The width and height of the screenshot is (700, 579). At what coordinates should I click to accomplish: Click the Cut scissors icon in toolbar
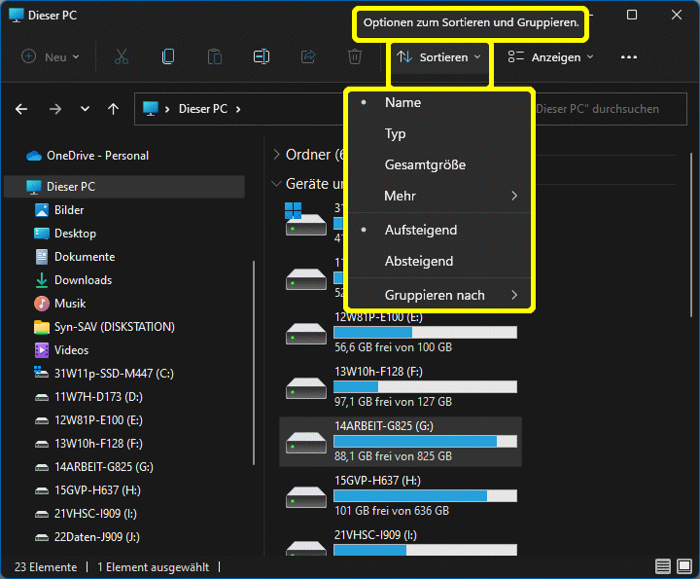coord(122,57)
